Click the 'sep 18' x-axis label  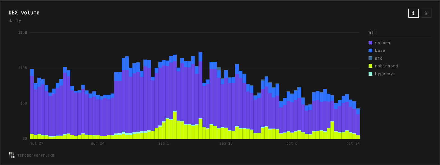(226, 143)
